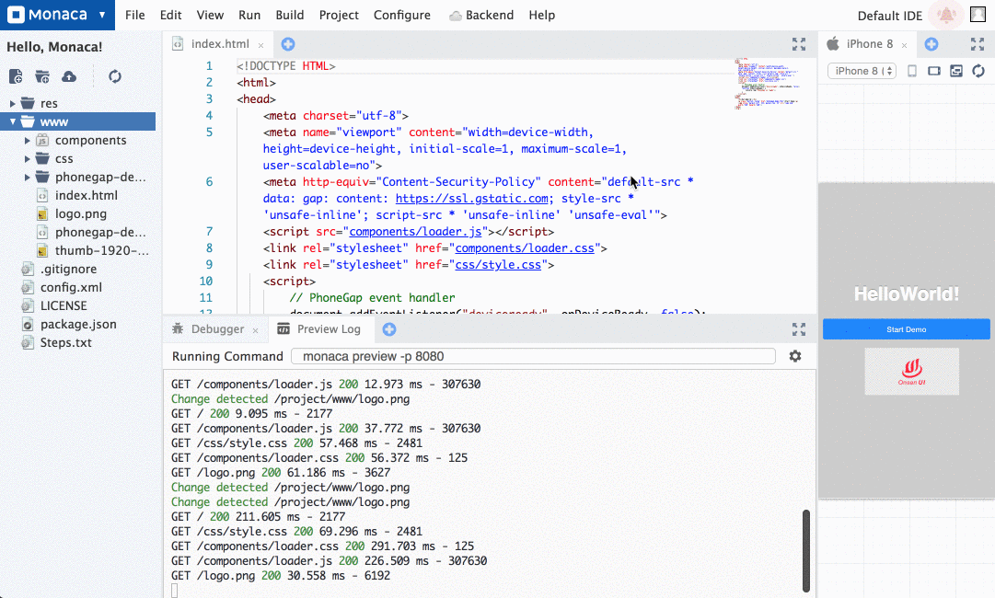
Task: Click the notification icon beside Default IDE
Action: [x=946, y=15]
